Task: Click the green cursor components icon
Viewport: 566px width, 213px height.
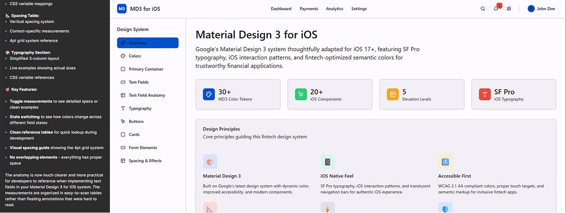Action: coord(301,94)
